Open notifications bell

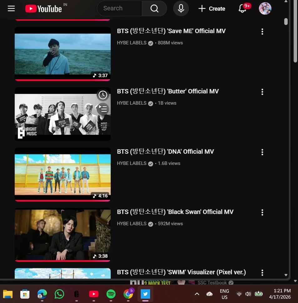(242, 8)
